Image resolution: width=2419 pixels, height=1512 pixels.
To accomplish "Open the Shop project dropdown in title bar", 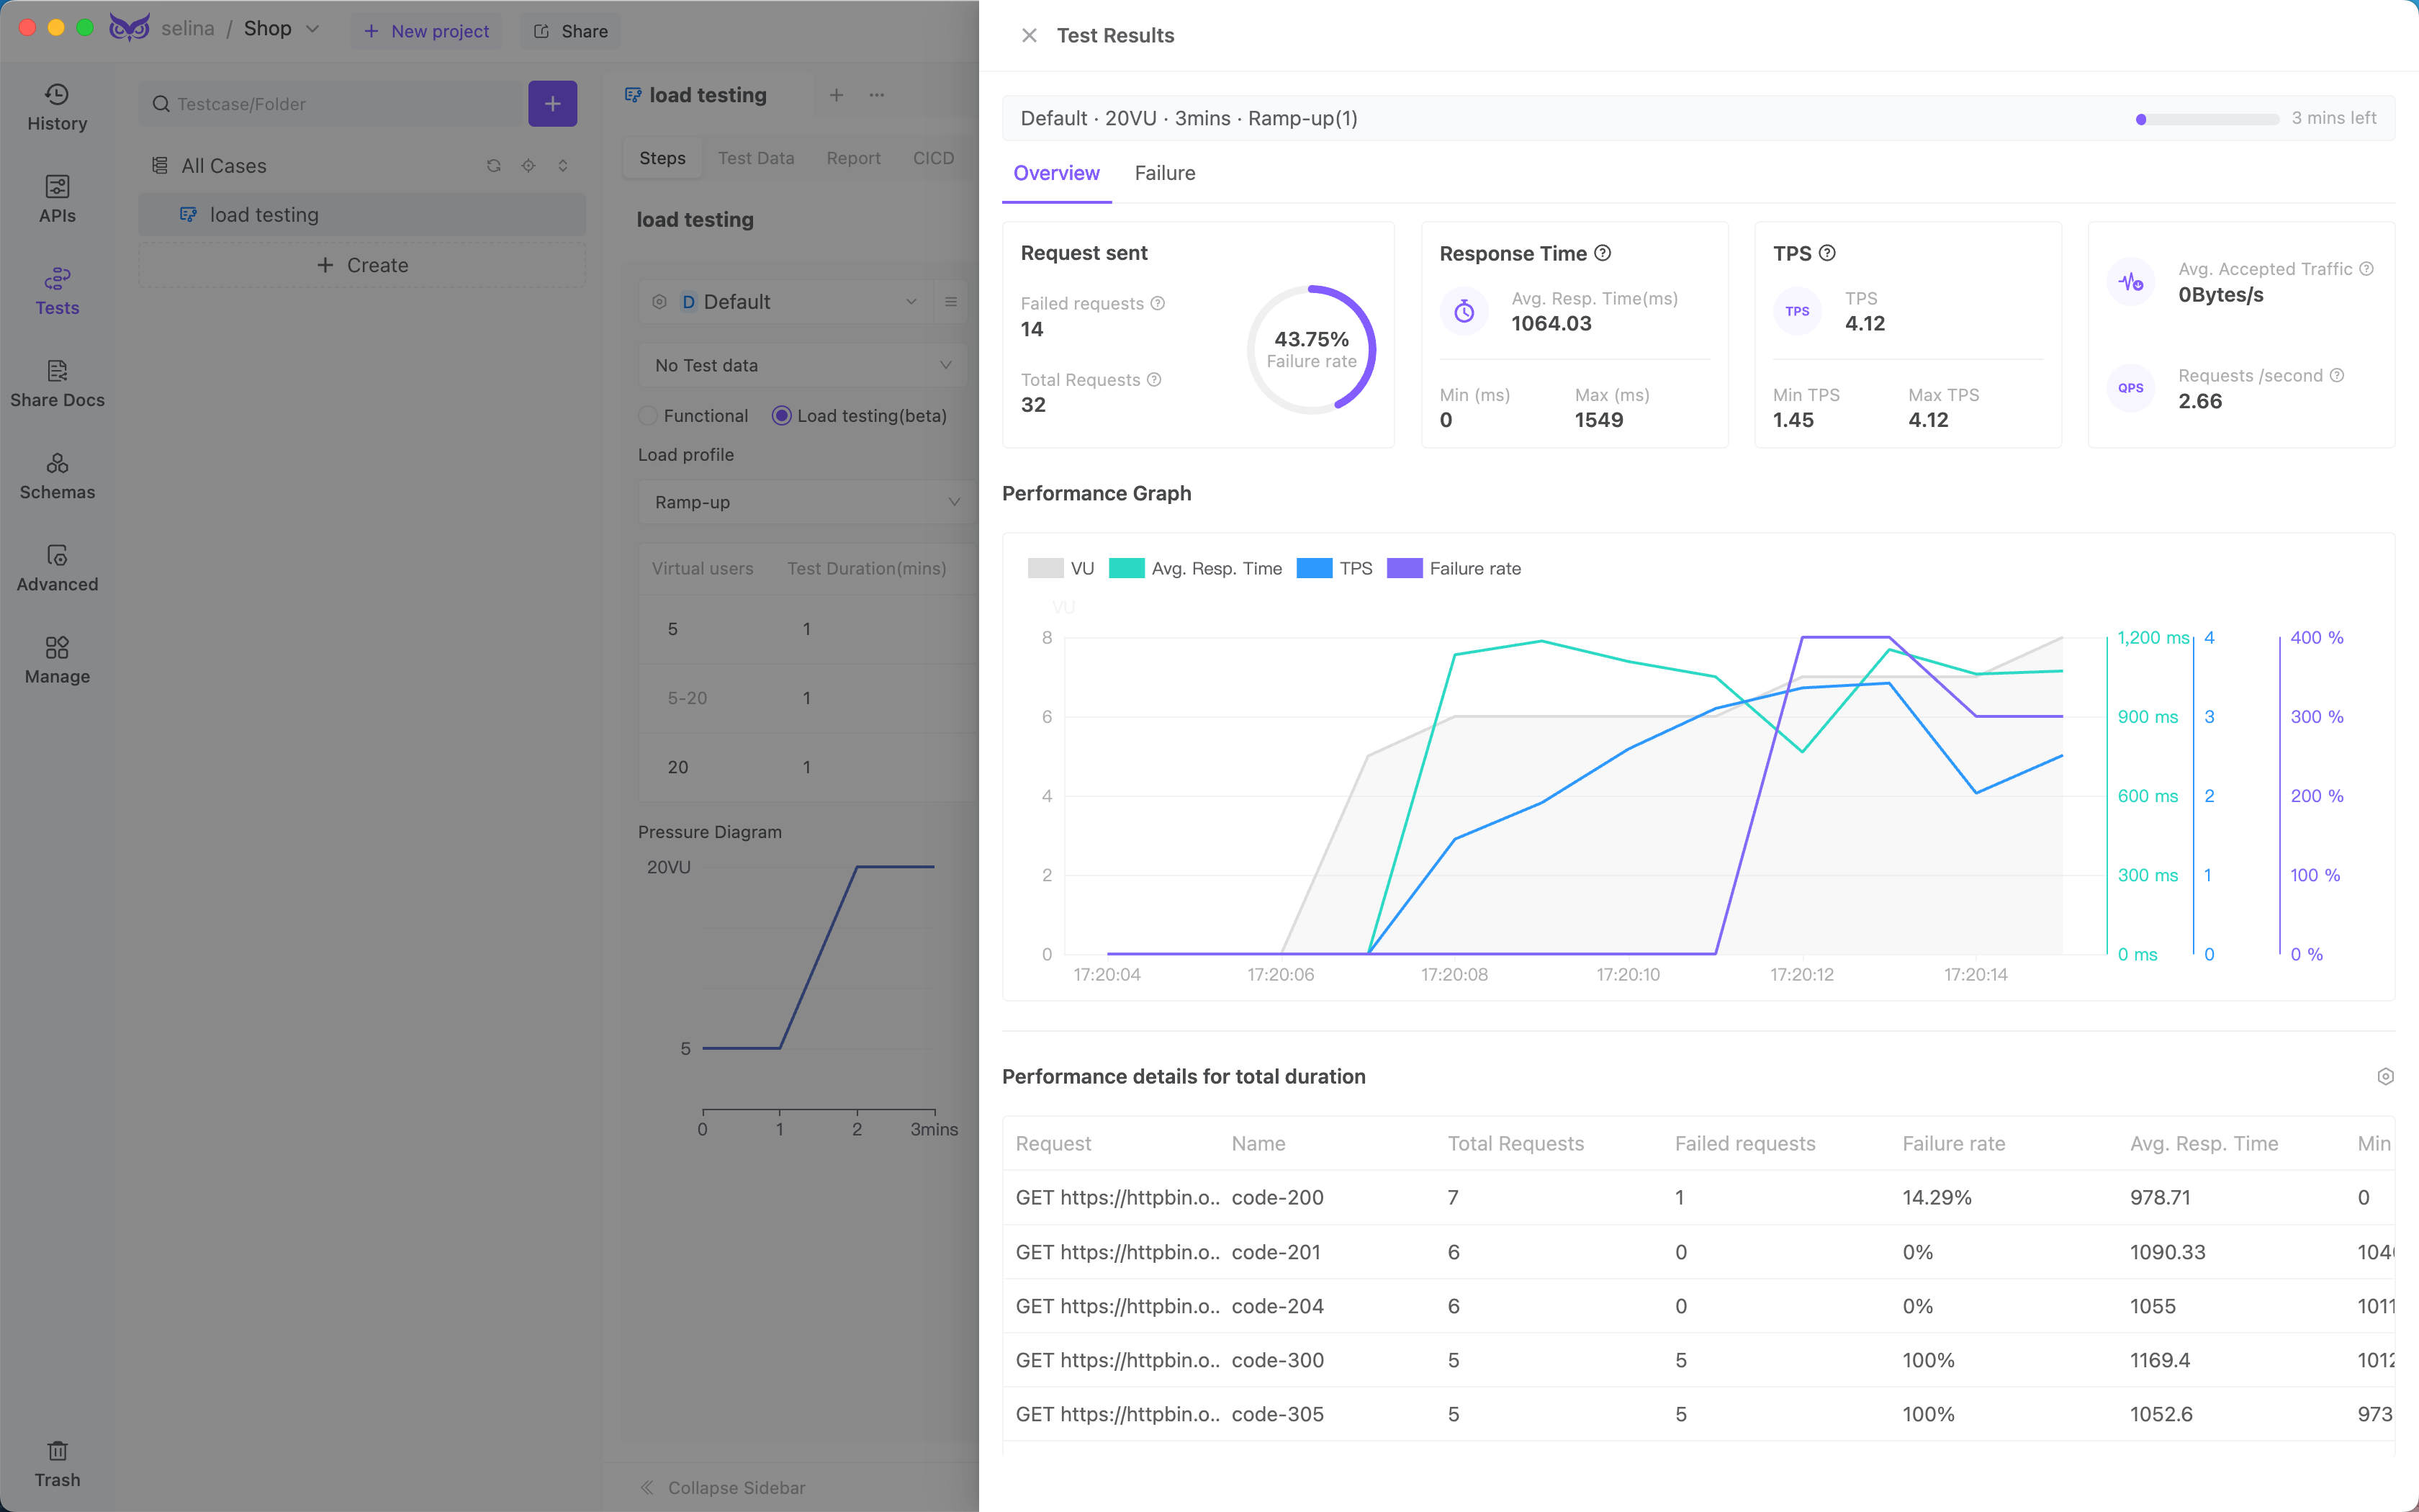I will tap(281, 29).
